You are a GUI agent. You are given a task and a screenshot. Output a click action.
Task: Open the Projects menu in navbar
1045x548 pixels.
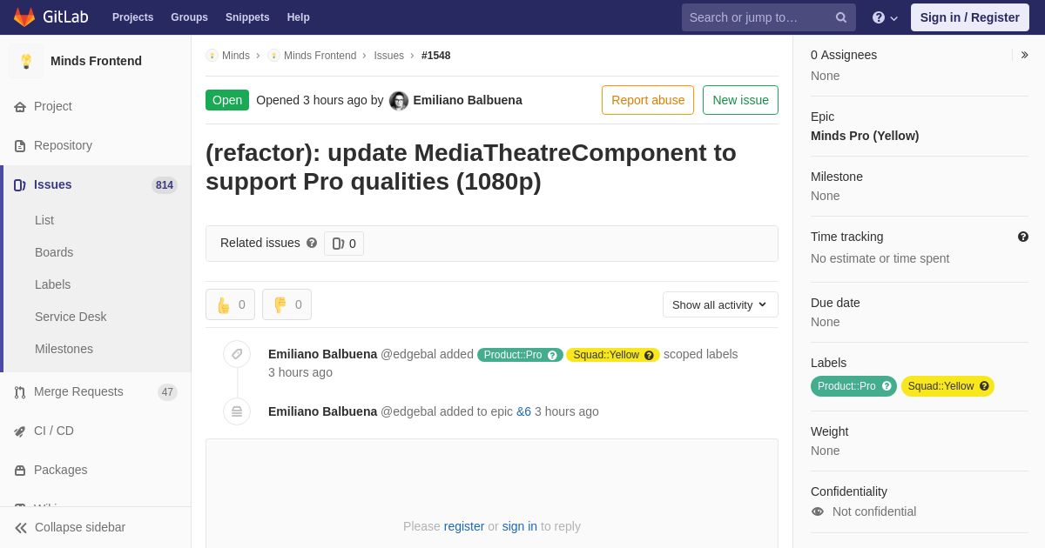(132, 17)
